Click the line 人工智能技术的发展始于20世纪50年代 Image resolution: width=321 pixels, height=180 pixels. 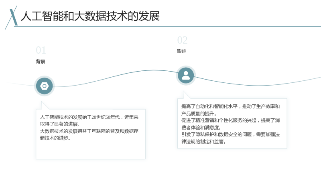tap(80, 117)
